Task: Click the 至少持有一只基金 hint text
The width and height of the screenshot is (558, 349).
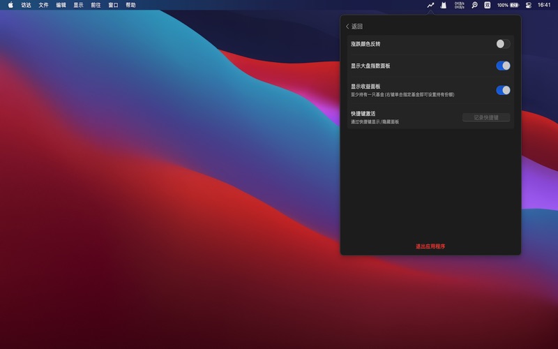Action: point(402,95)
